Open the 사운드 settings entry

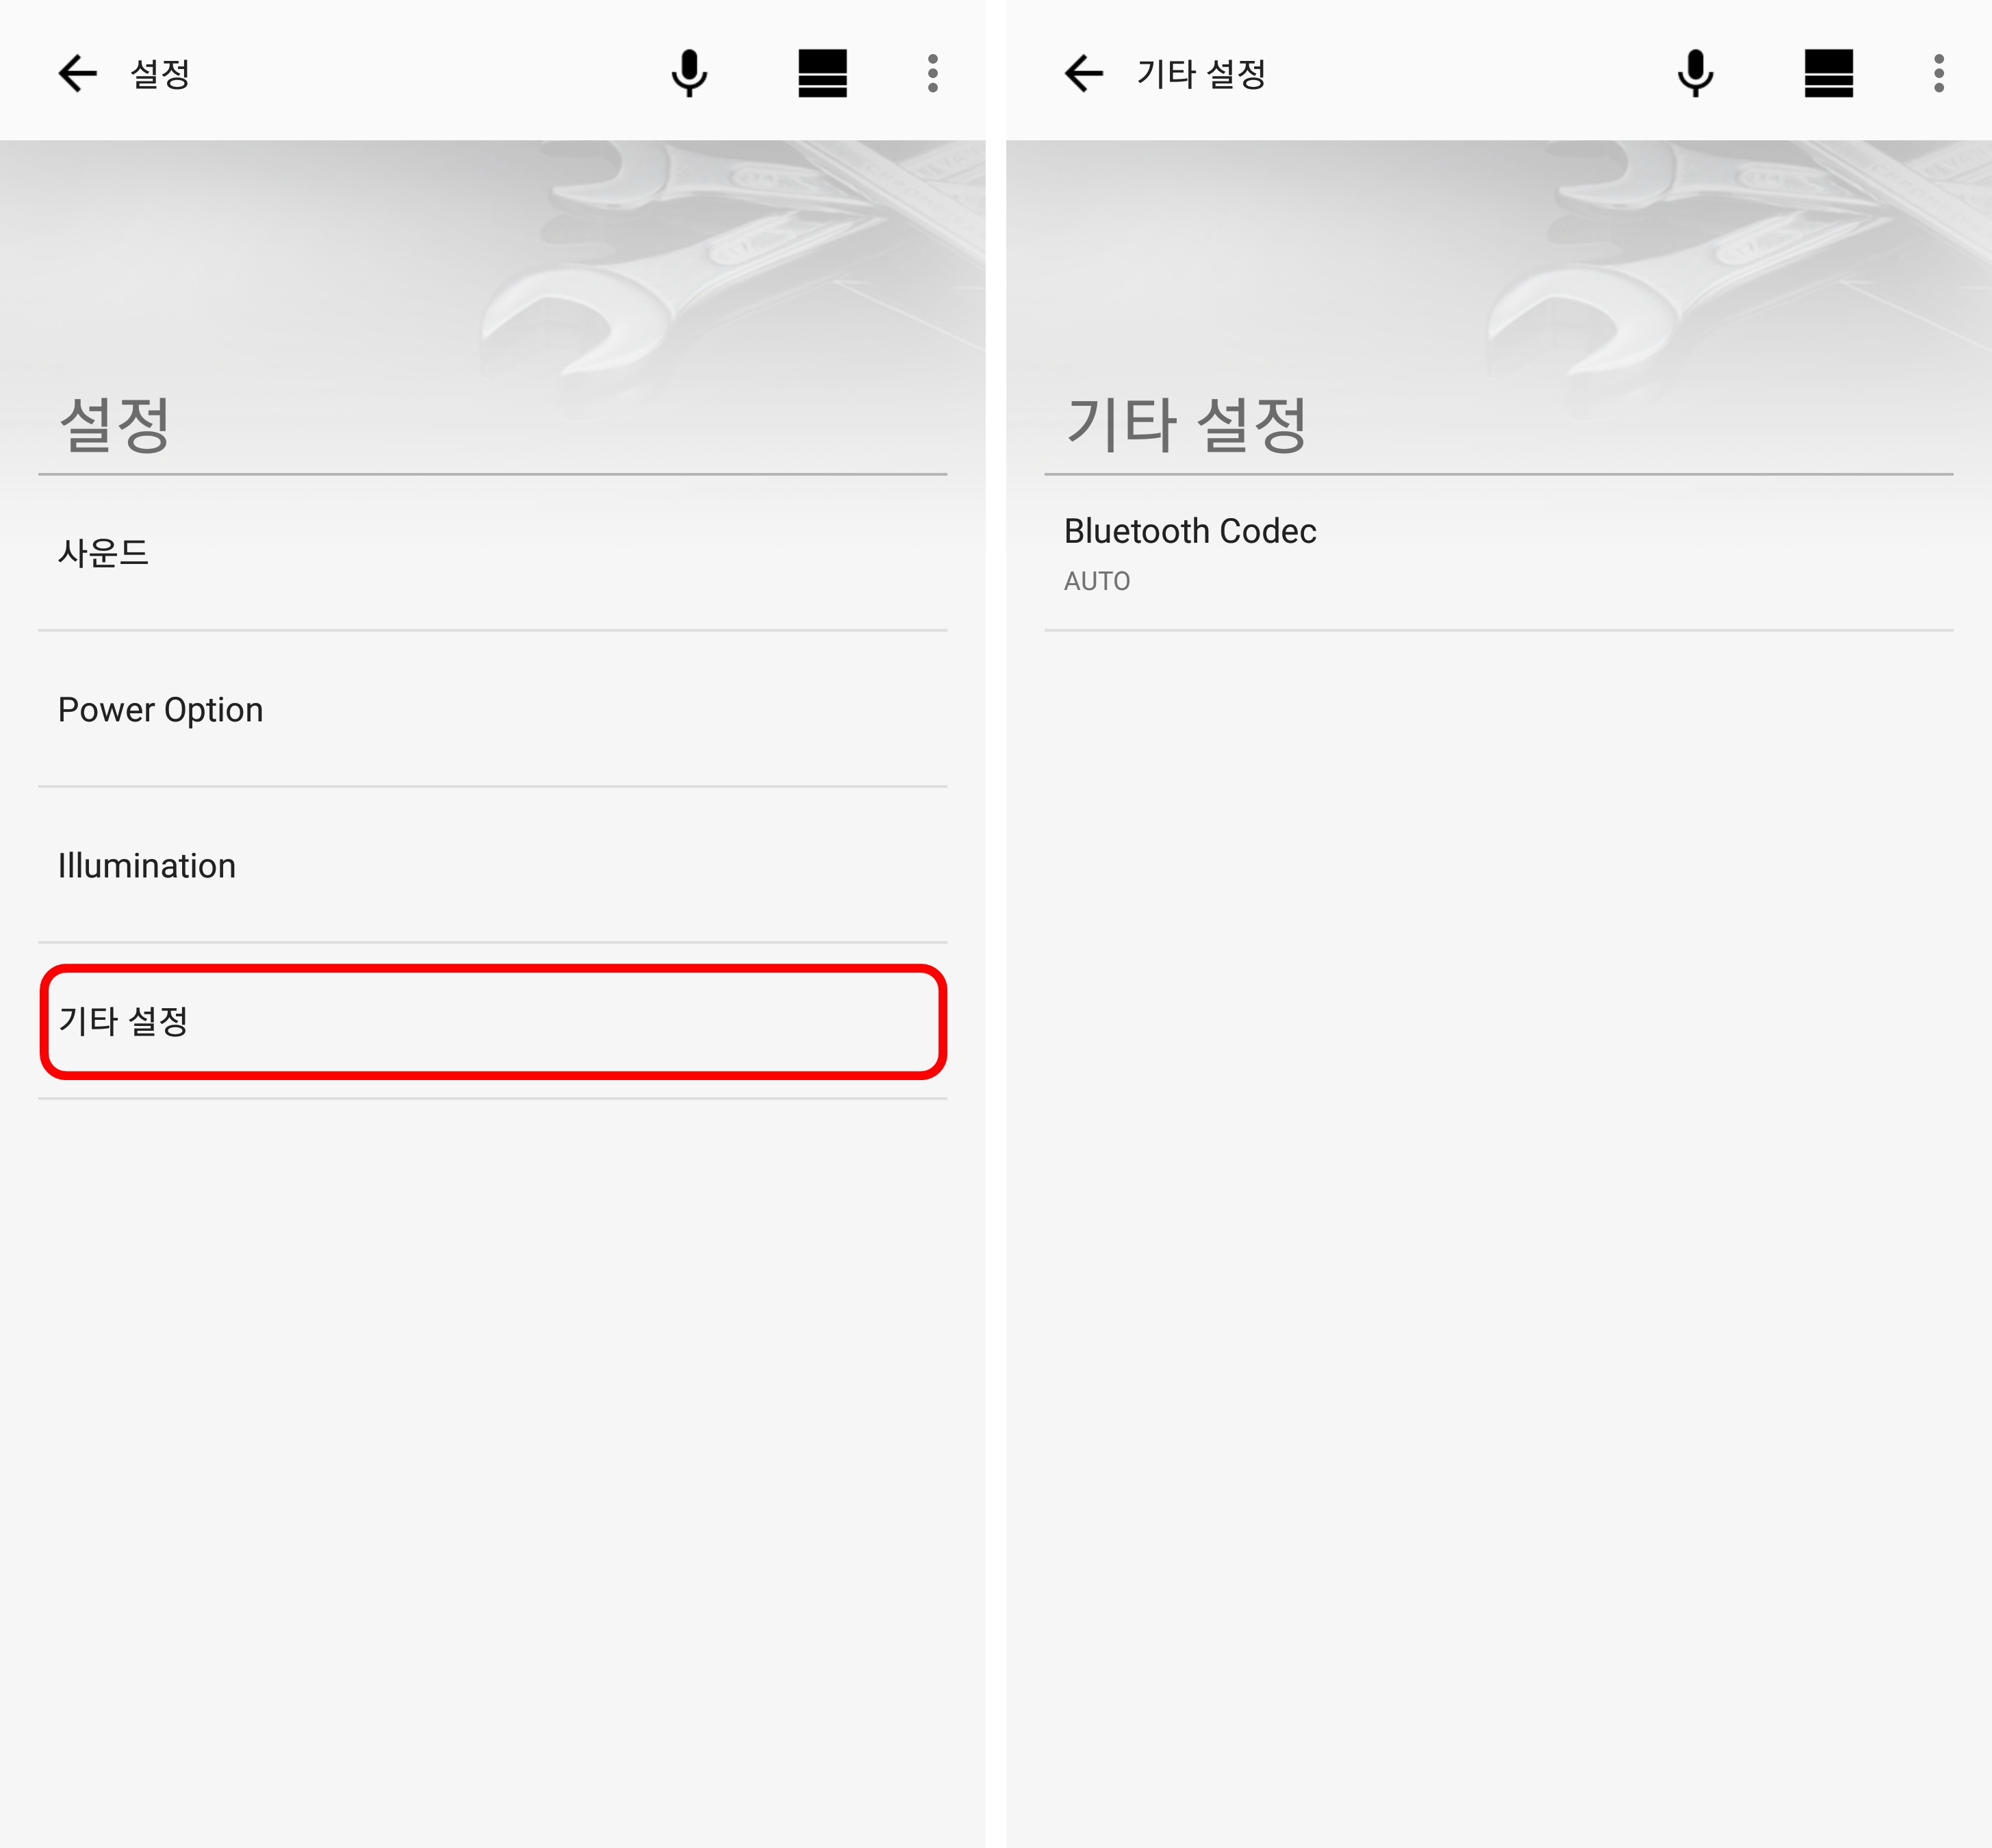492,553
